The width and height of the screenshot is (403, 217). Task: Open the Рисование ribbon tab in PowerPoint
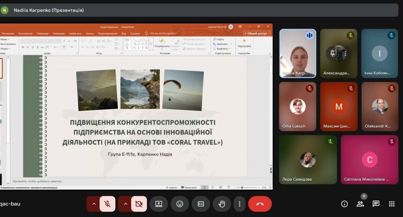tap(8, 34)
